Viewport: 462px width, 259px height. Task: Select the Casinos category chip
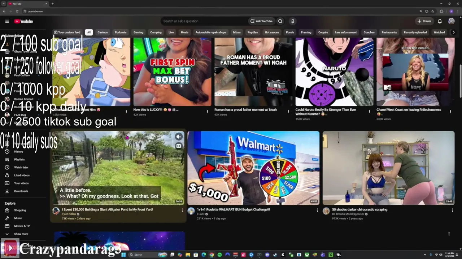click(x=103, y=32)
